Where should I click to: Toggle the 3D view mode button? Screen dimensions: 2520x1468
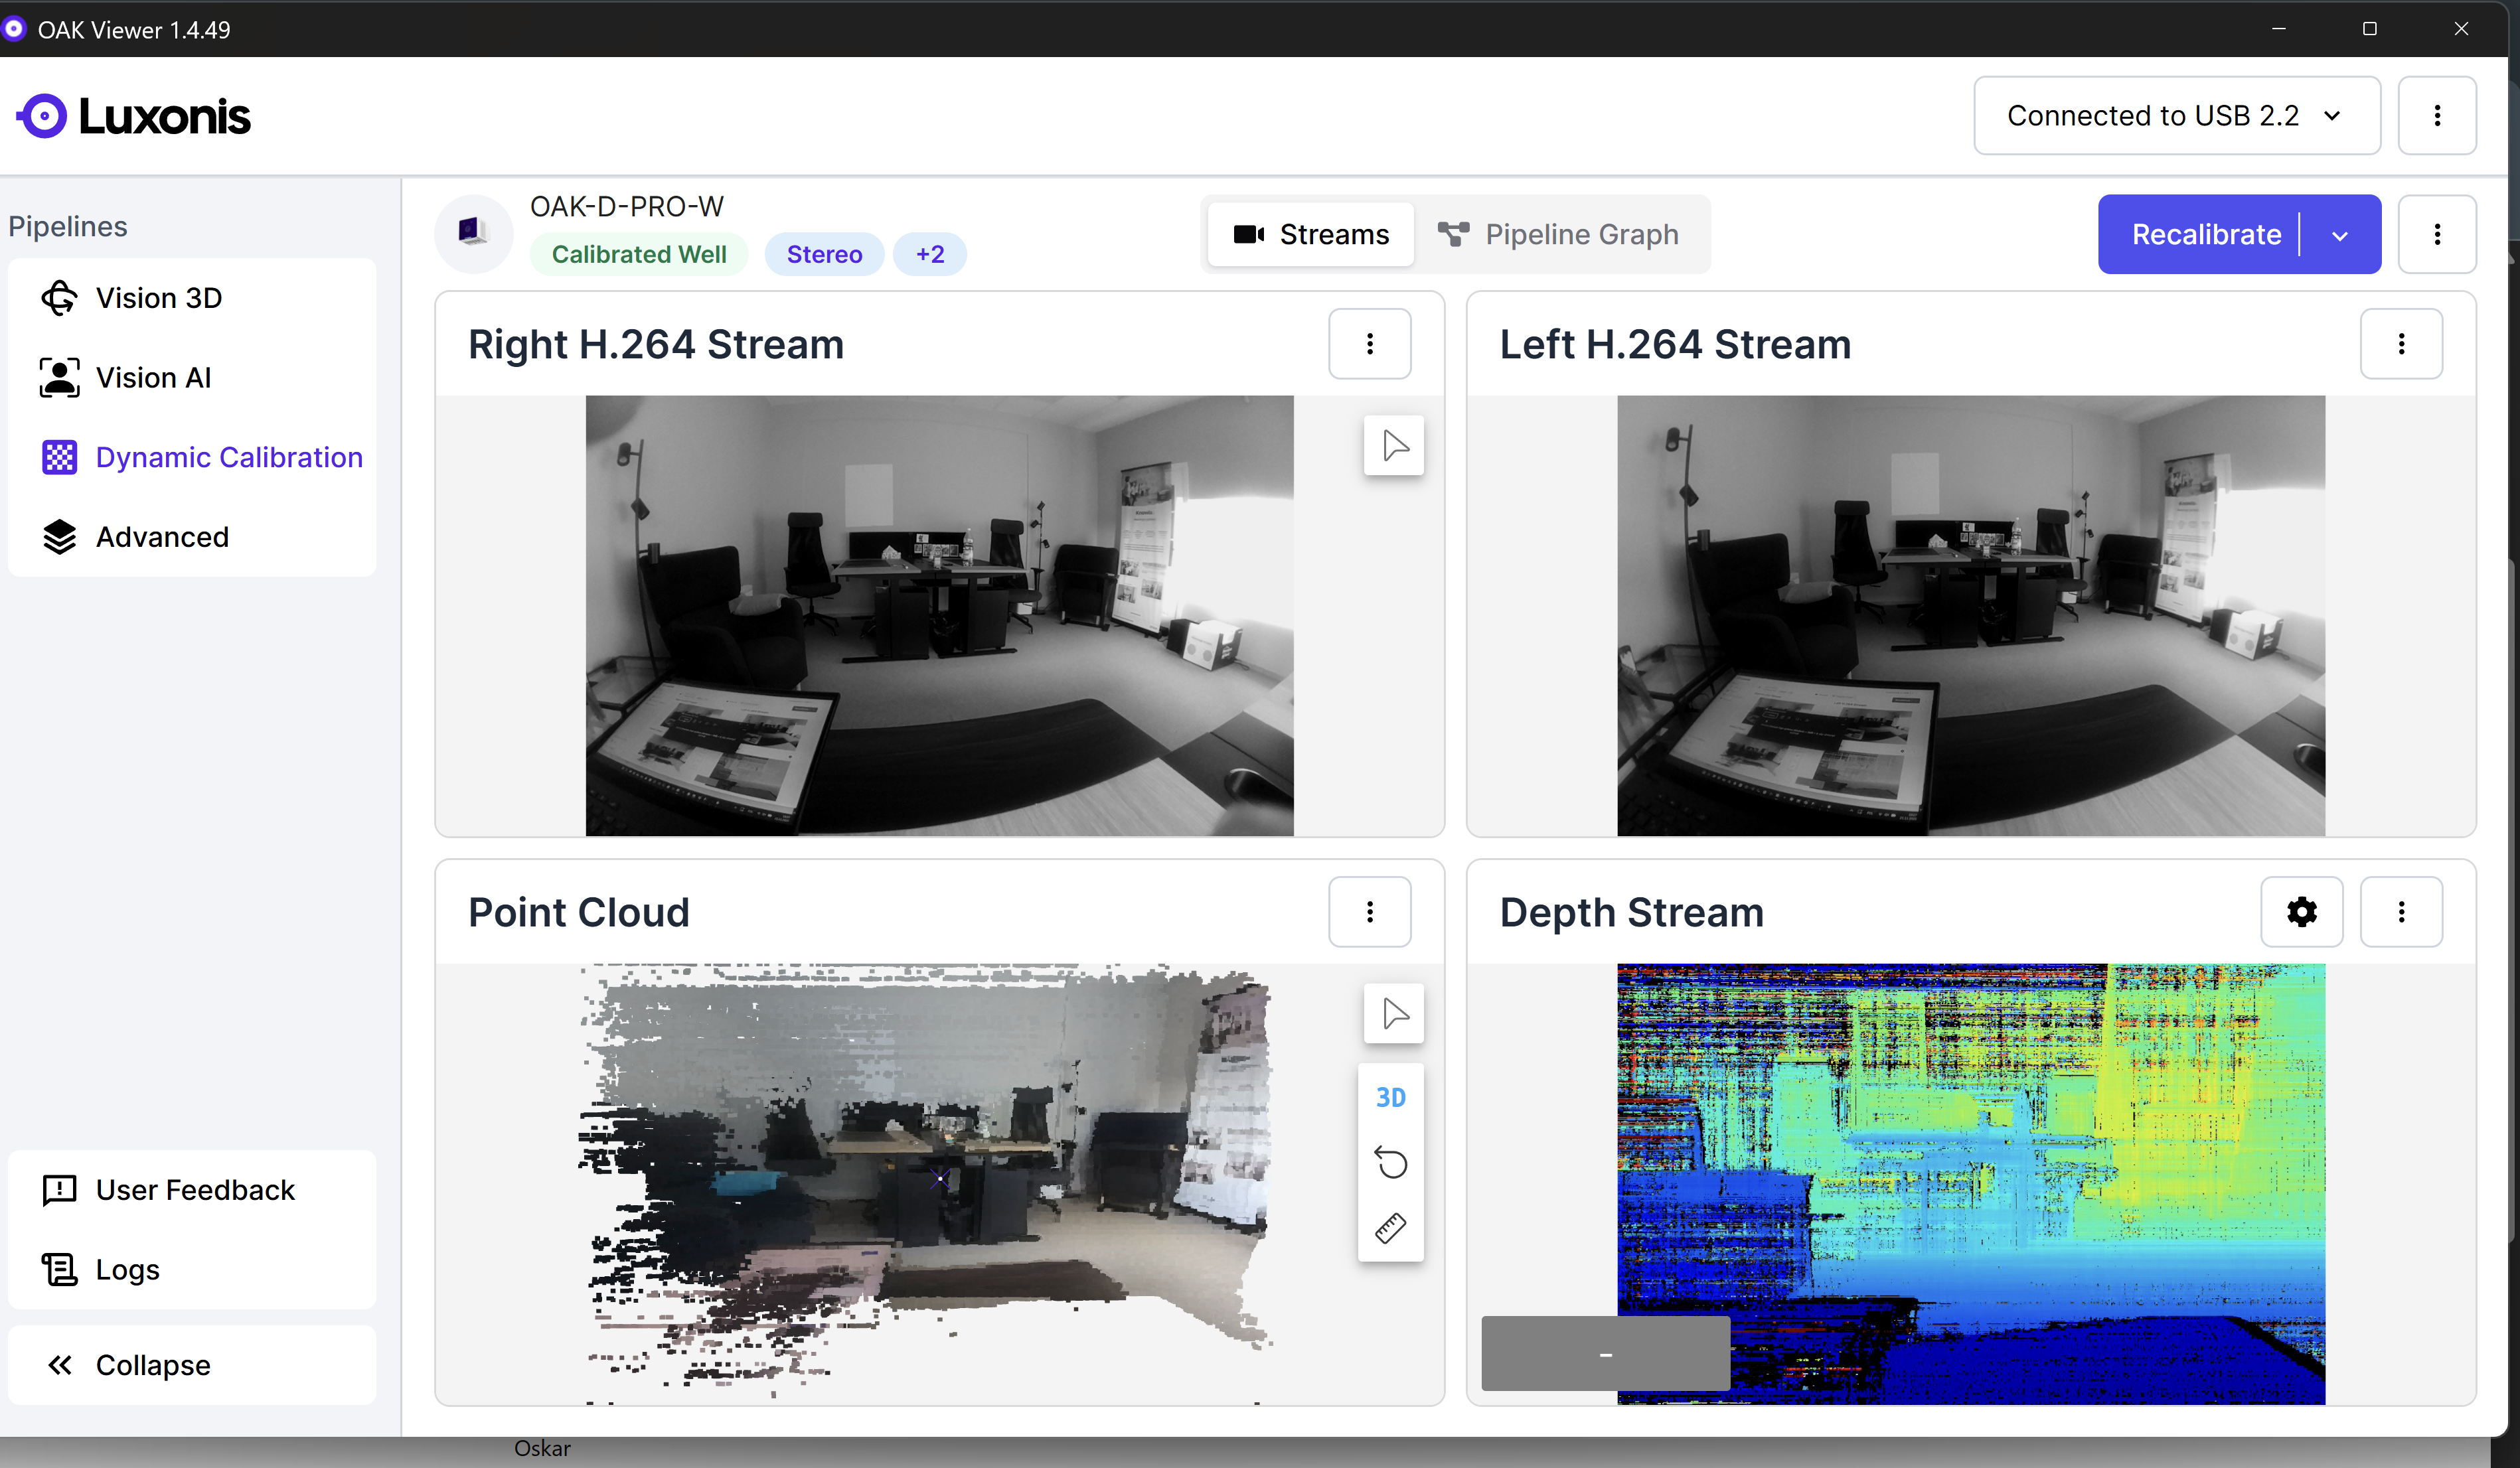click(1391, 1097)
